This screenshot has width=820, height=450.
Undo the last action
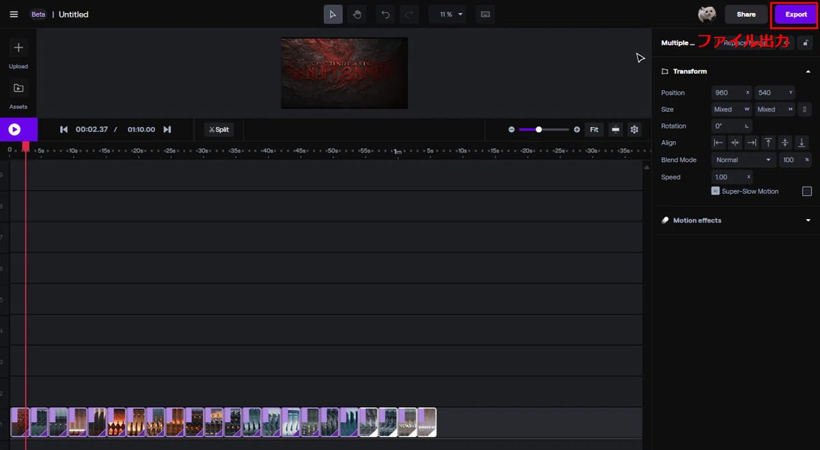tap(385, 14)
